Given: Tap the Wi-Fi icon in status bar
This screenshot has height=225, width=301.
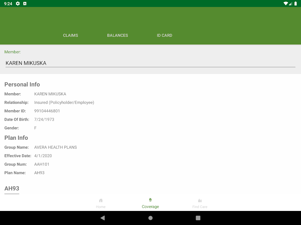Looking at the screenshot, I should [285, 3].
